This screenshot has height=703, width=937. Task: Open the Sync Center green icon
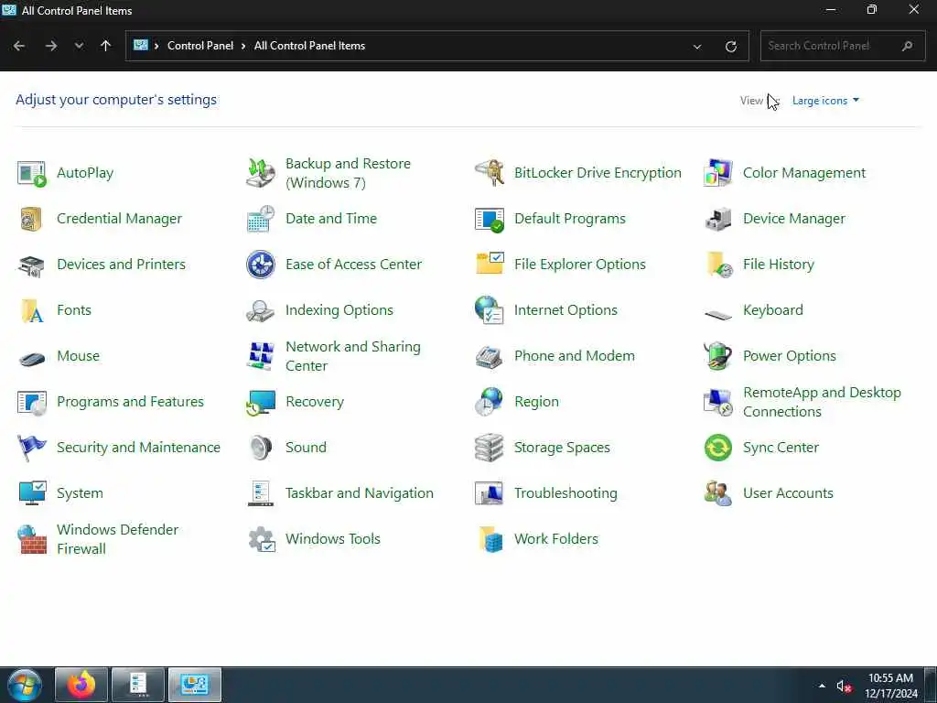click(717, 448)
